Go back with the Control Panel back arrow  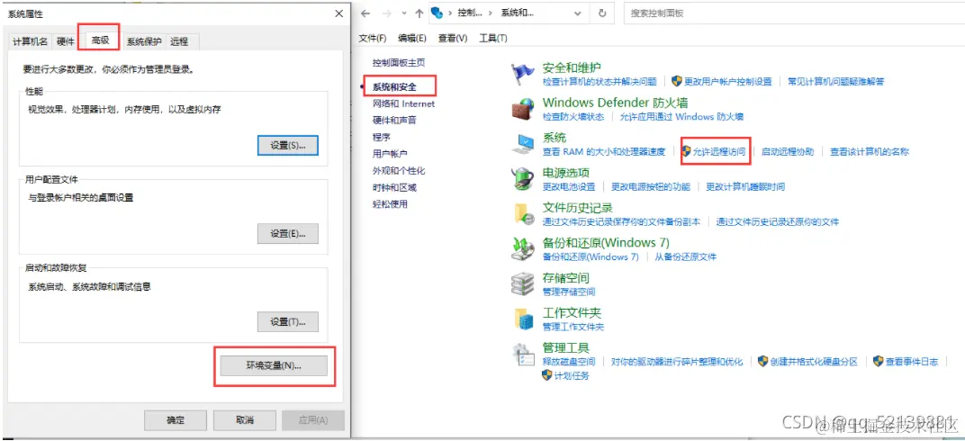(366, 13)
